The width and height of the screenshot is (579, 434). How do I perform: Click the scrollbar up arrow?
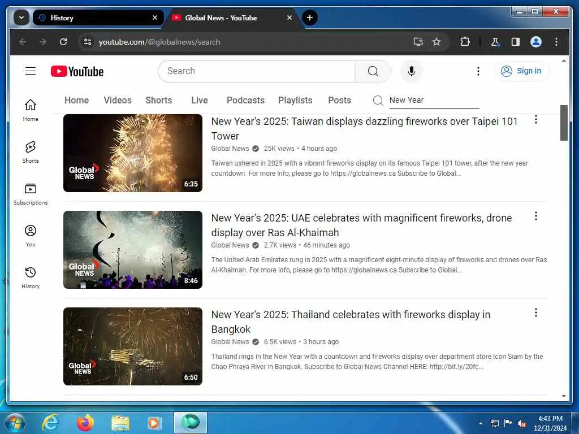(564, 60)
